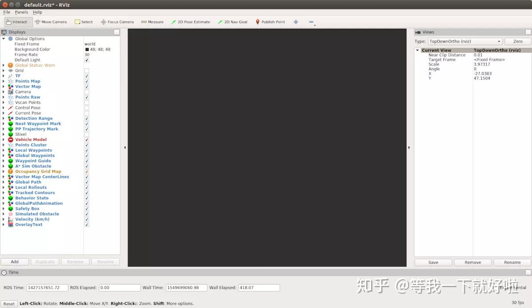Collapse the Global Options section
The width and height of the screenshot is (532, 308).
4,38
